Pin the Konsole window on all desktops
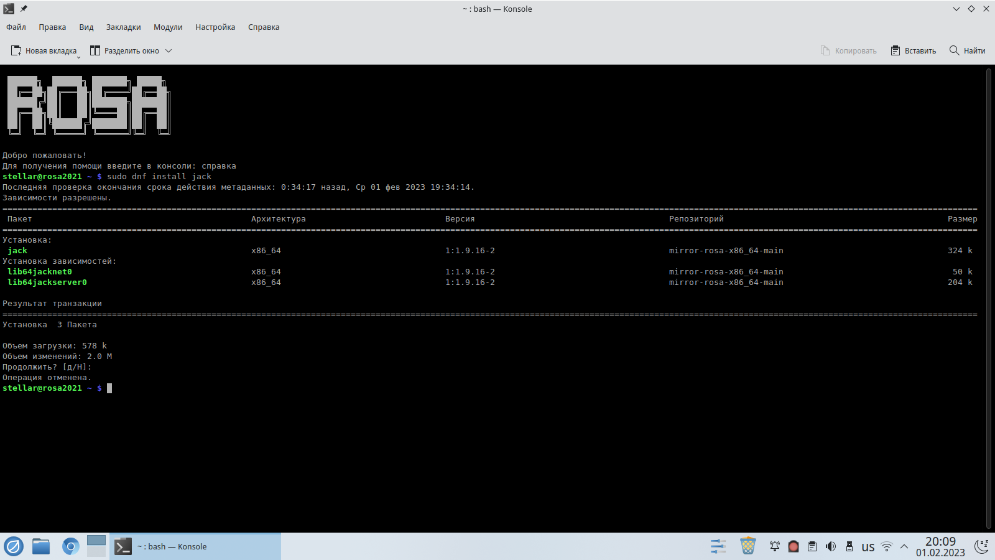This screenshot has width=995, height=560. point(24,9)
